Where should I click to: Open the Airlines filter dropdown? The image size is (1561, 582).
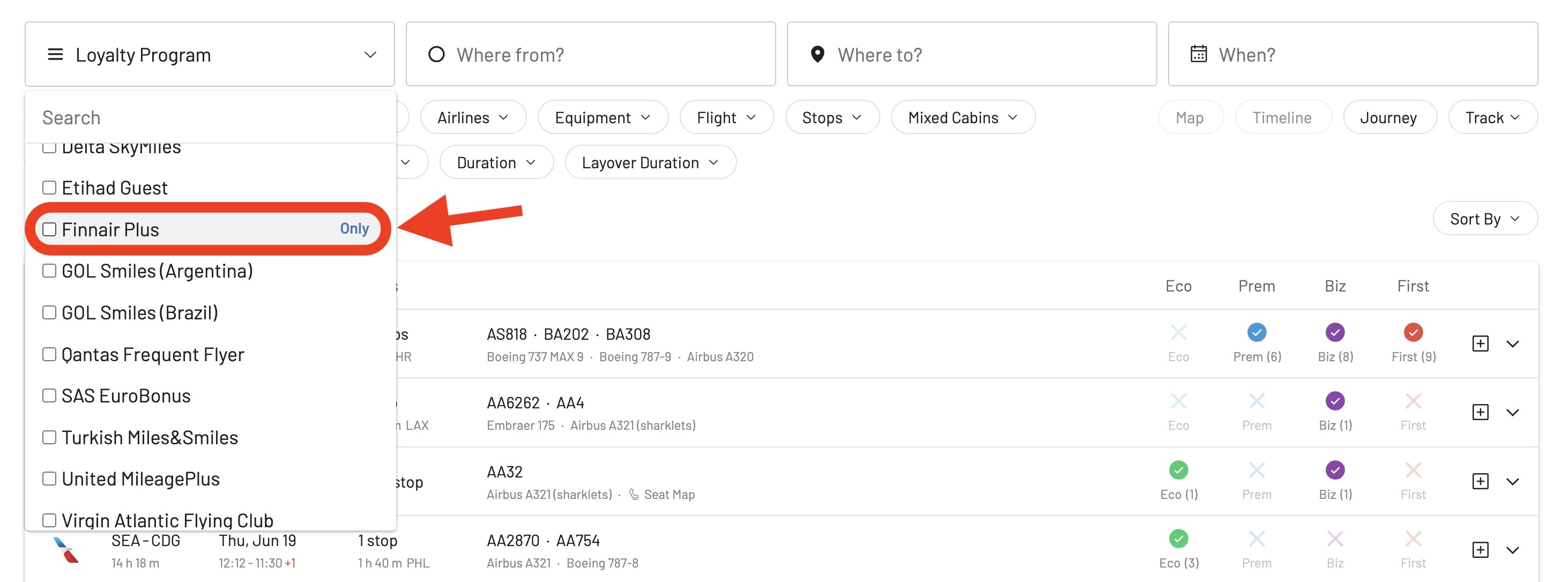pyautogui.click(x=473, y=117)
